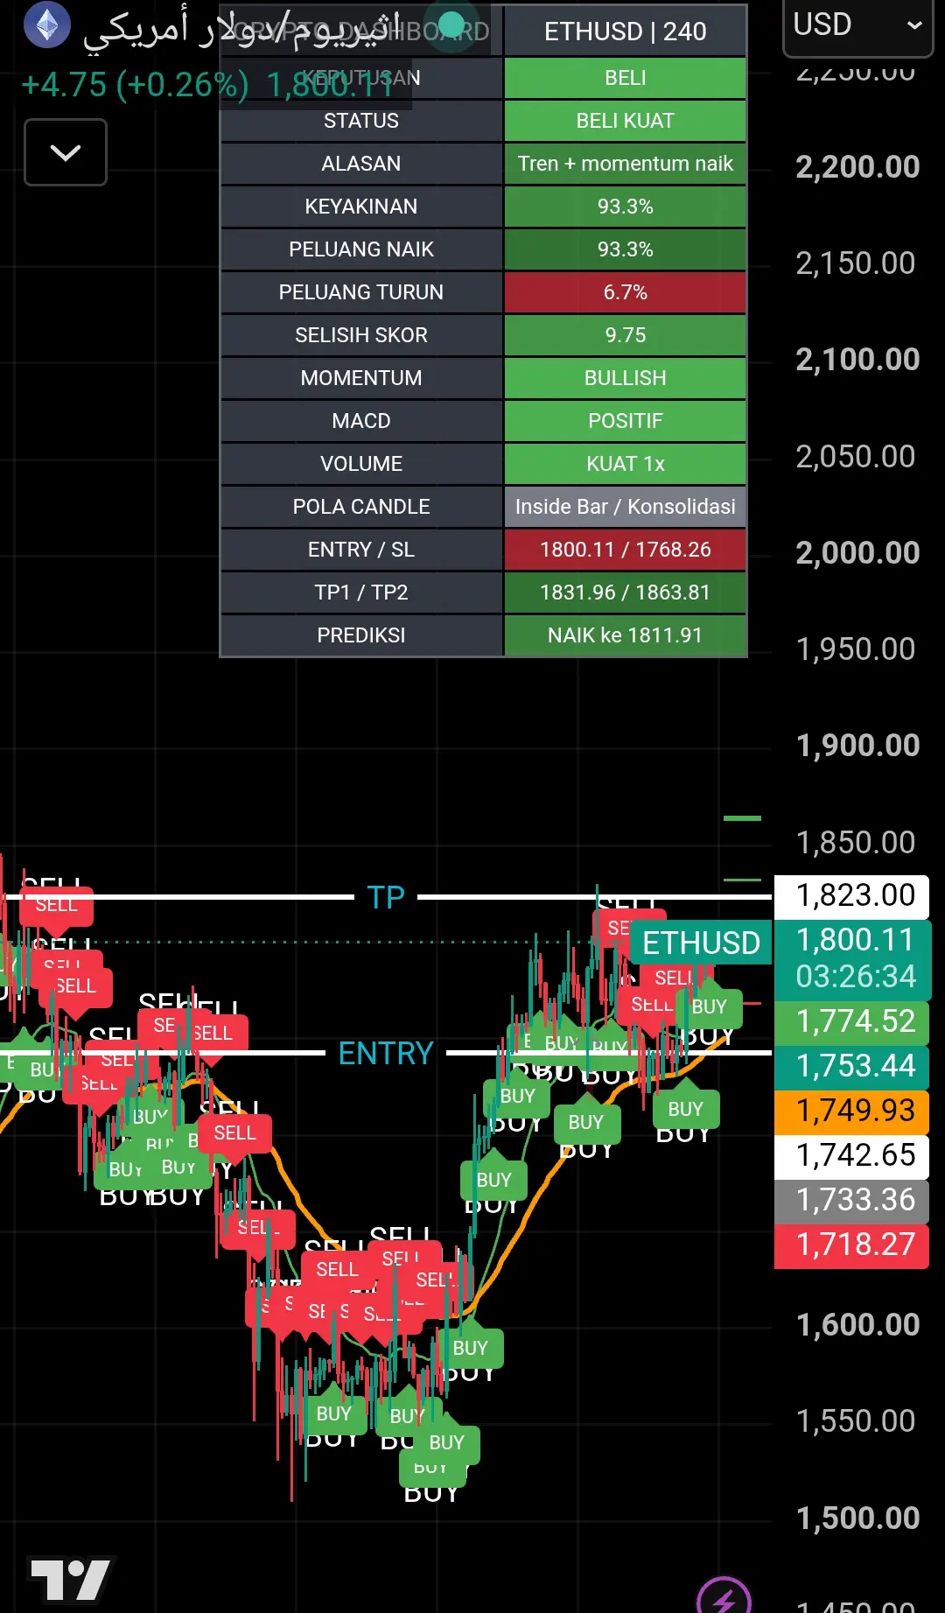The width and height of the screenshot is (945, 1613).
Task: Select the TP line label
Action: click(x=386, y=897)
